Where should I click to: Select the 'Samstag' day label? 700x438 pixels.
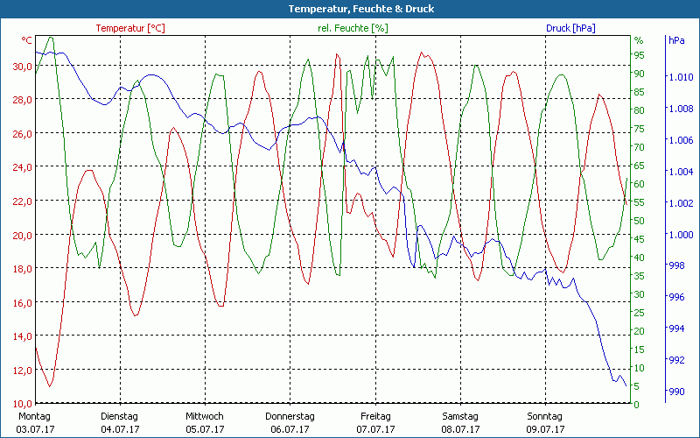point(459,416)
